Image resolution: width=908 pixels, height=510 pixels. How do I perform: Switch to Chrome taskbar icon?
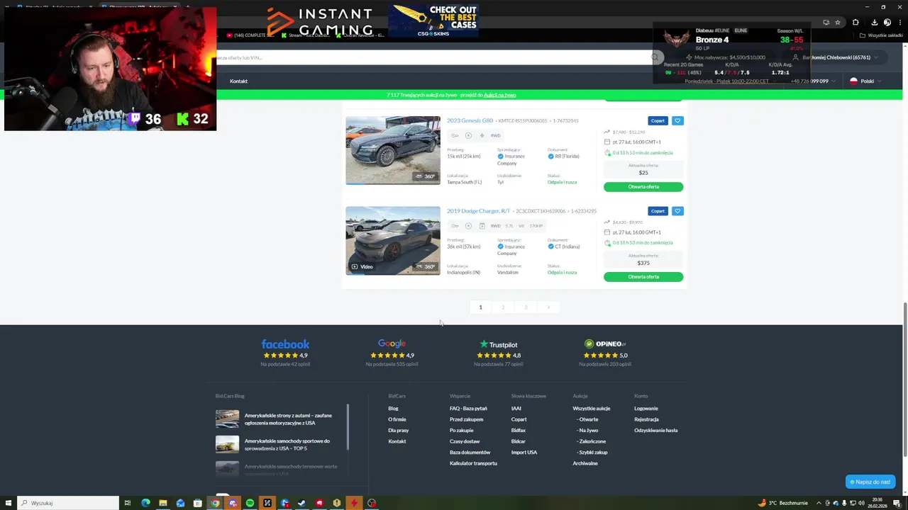(x=215, y=503)
